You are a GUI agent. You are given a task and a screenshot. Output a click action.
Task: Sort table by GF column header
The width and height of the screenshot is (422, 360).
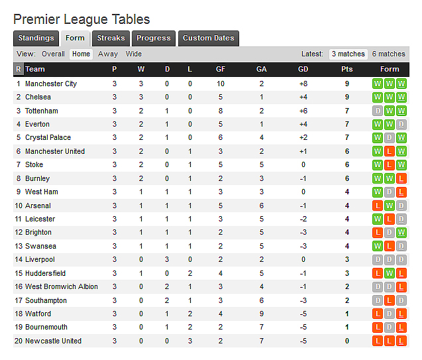pos(220,69)
